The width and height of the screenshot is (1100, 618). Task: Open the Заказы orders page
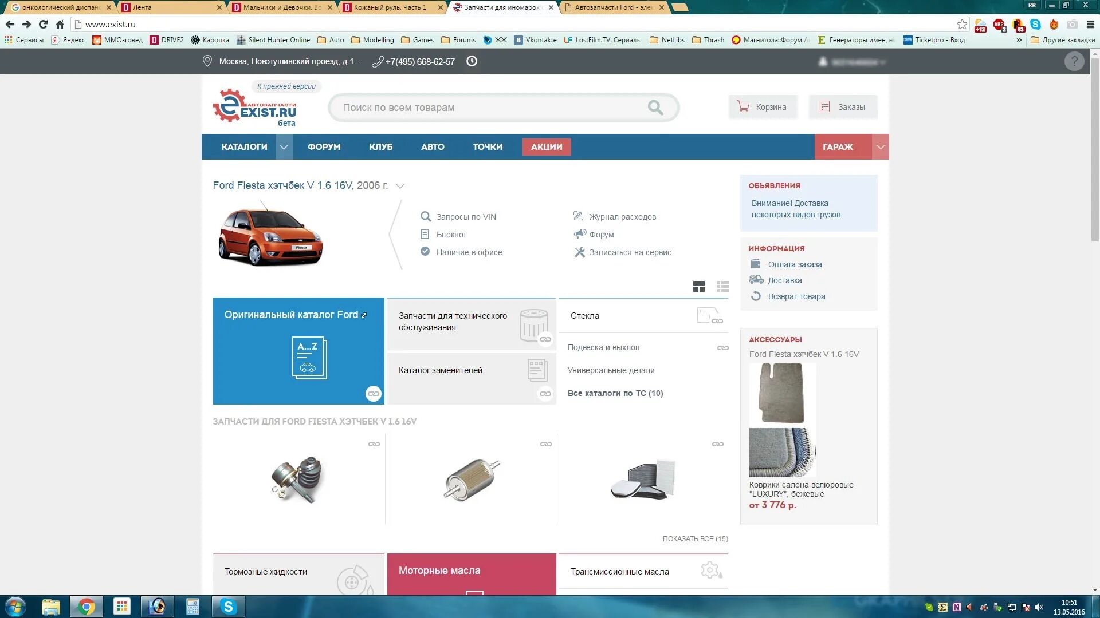[843, 107]
